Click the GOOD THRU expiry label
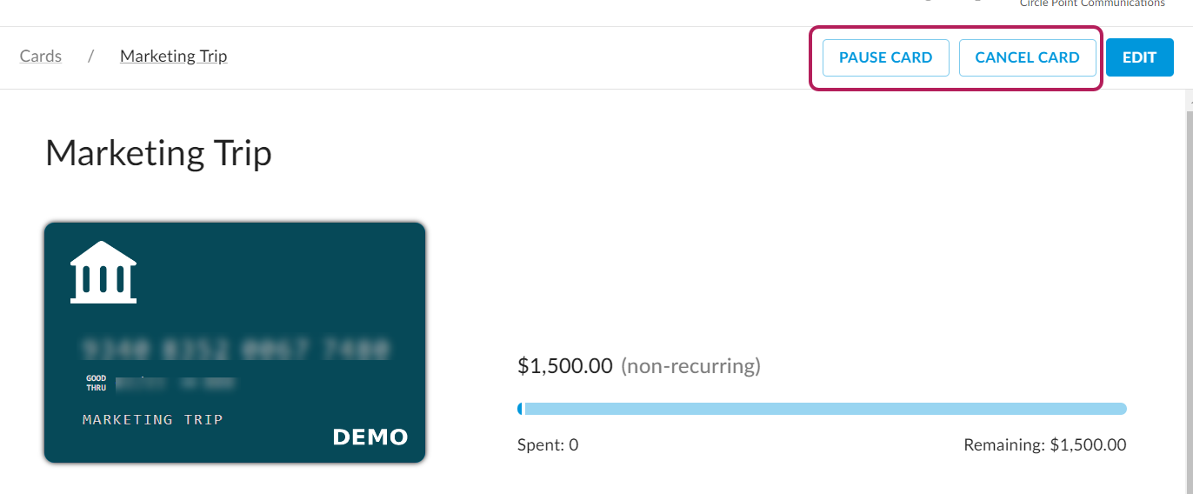 click(x=96, y=384)
